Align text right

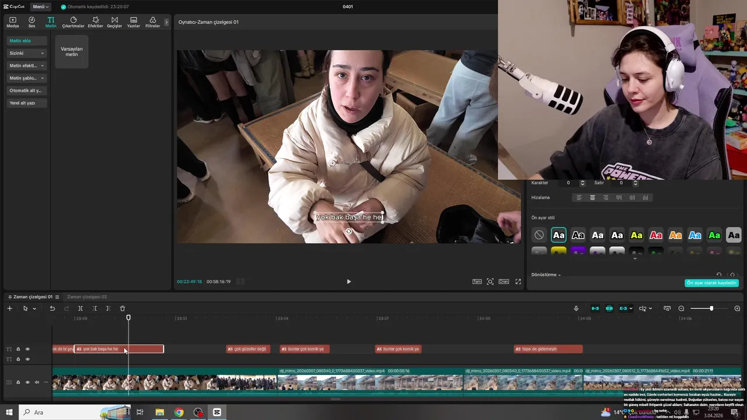(605, 198)
